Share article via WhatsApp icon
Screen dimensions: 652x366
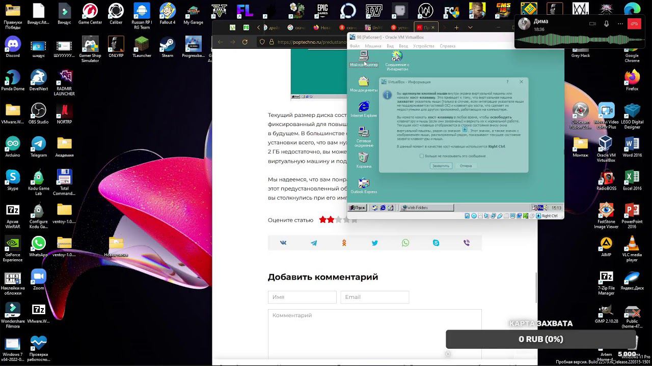click(405, 243)
